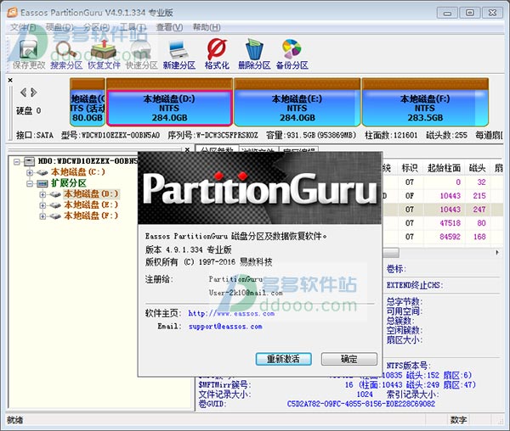Click the 就绪 status bar text

(x=15, y=420)
